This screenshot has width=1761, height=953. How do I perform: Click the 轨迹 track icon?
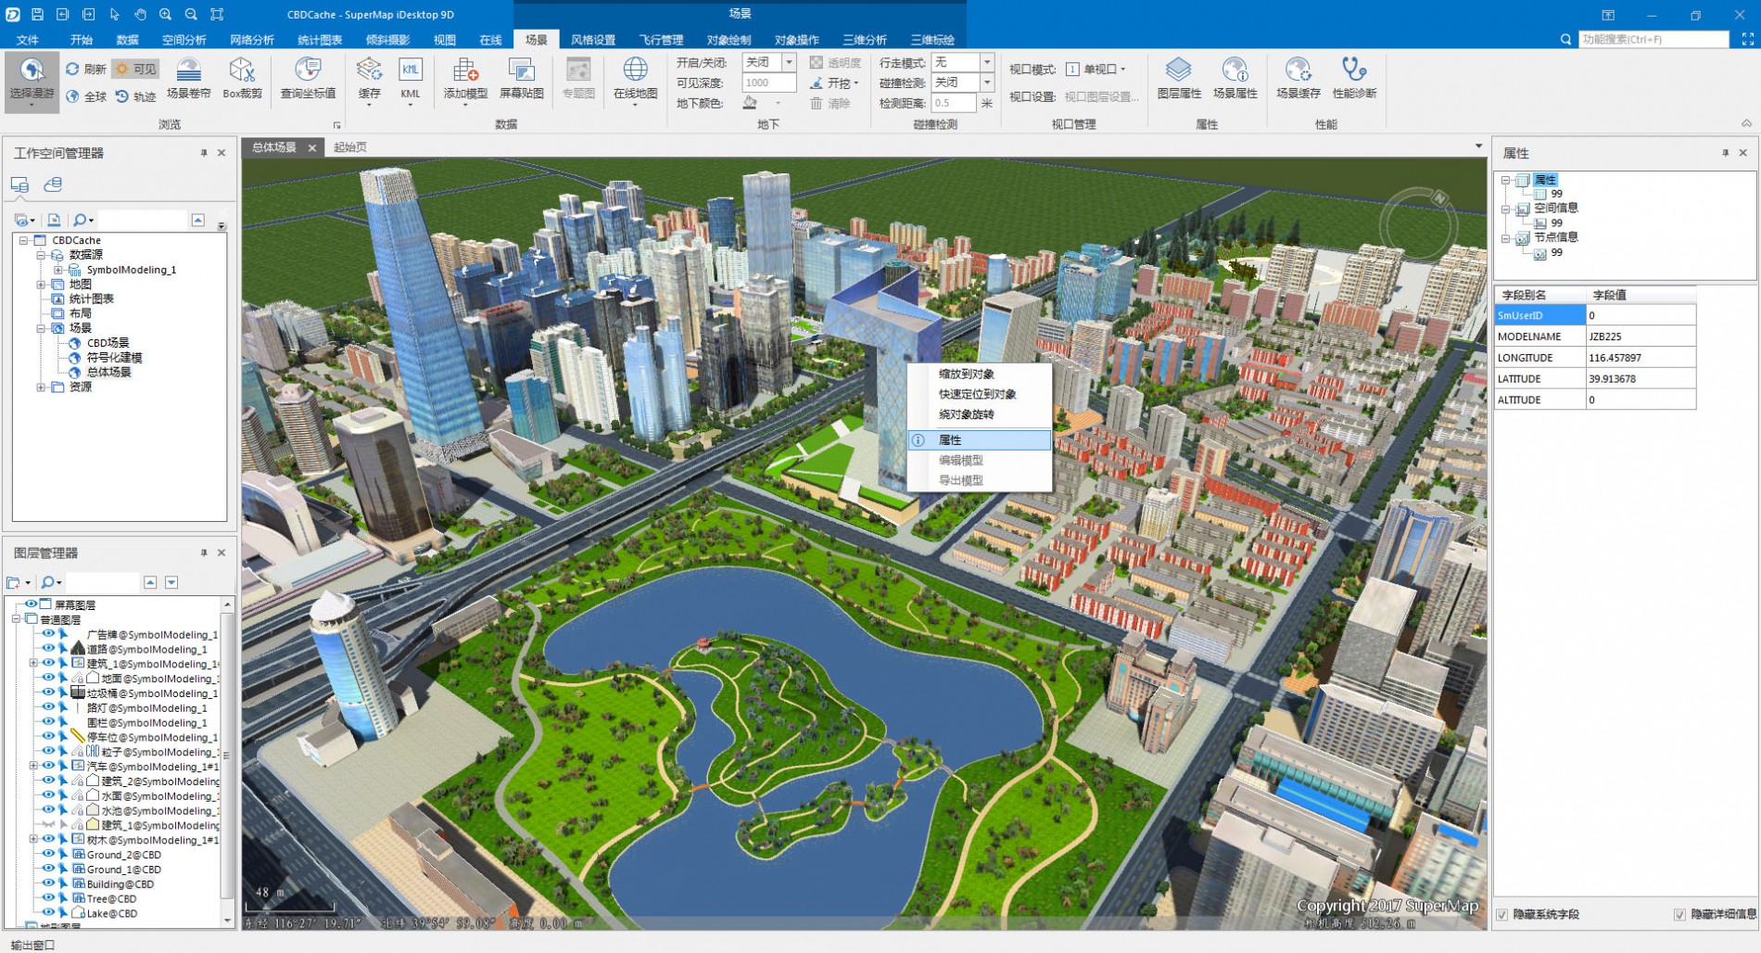point(121,96)
